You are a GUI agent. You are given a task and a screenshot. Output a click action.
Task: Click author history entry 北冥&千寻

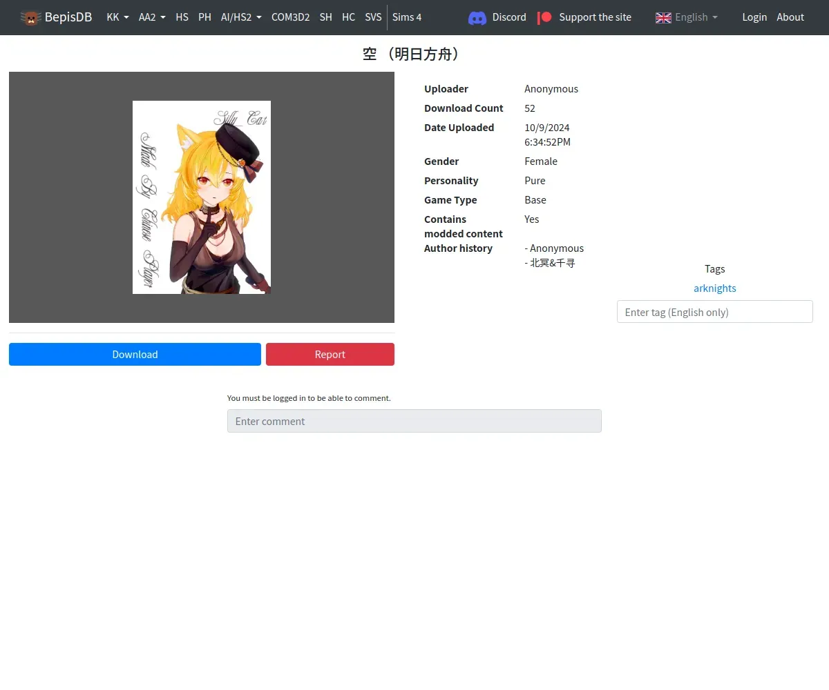pyautogui.click(x=550, y=263)
